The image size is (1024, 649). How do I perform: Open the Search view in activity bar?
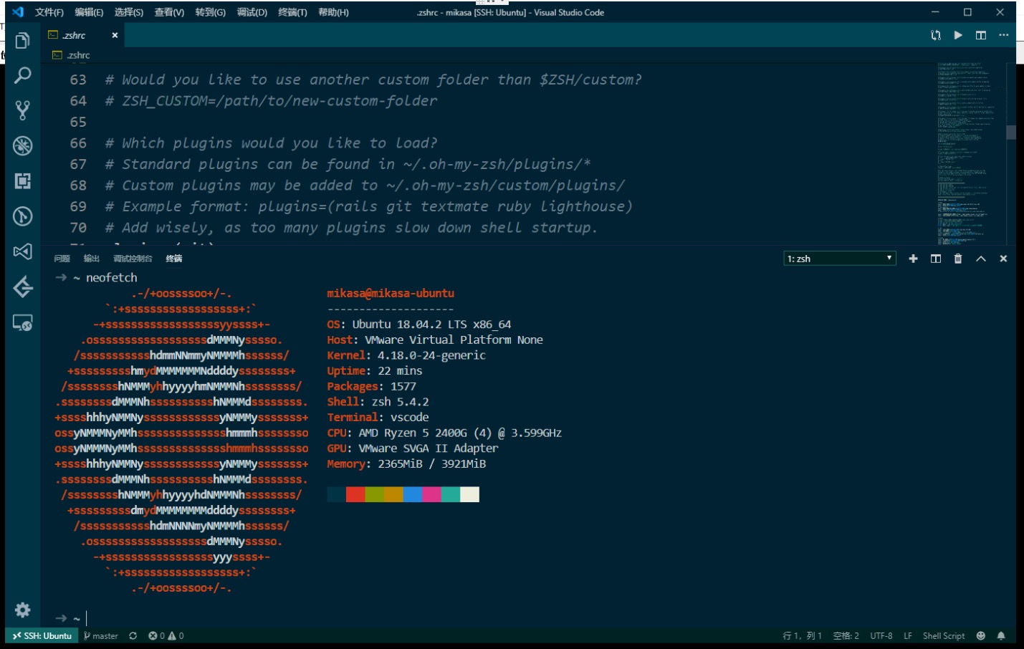(22, 75)
